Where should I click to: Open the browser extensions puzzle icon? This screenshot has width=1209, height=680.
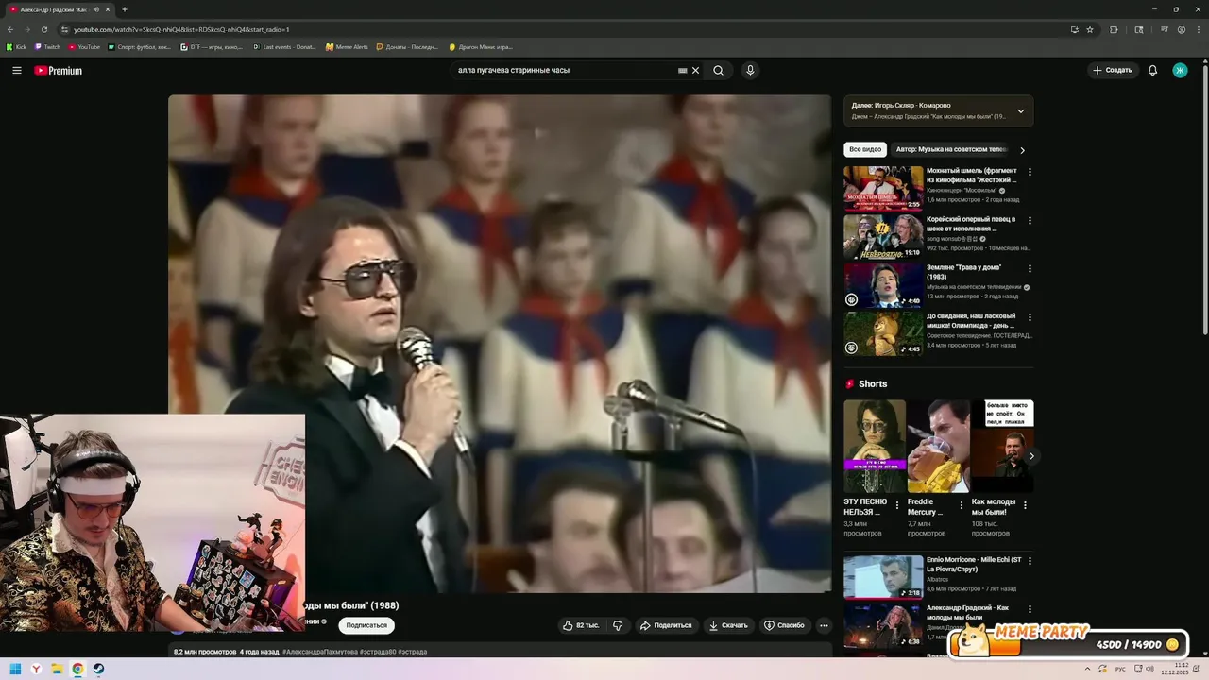point(1114,29)
